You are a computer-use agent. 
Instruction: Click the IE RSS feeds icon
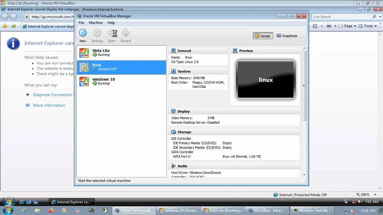pyautogui.click(x=315, y=26)
